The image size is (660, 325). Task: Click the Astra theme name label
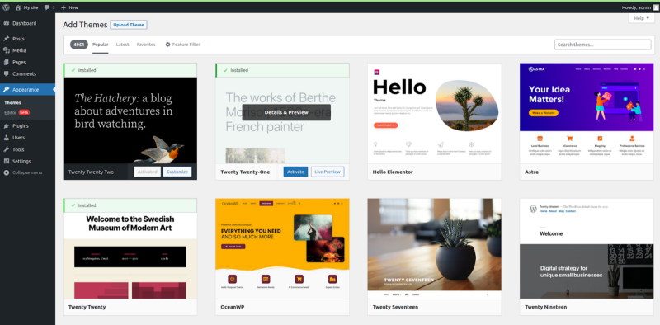click(x=531, y=172)
